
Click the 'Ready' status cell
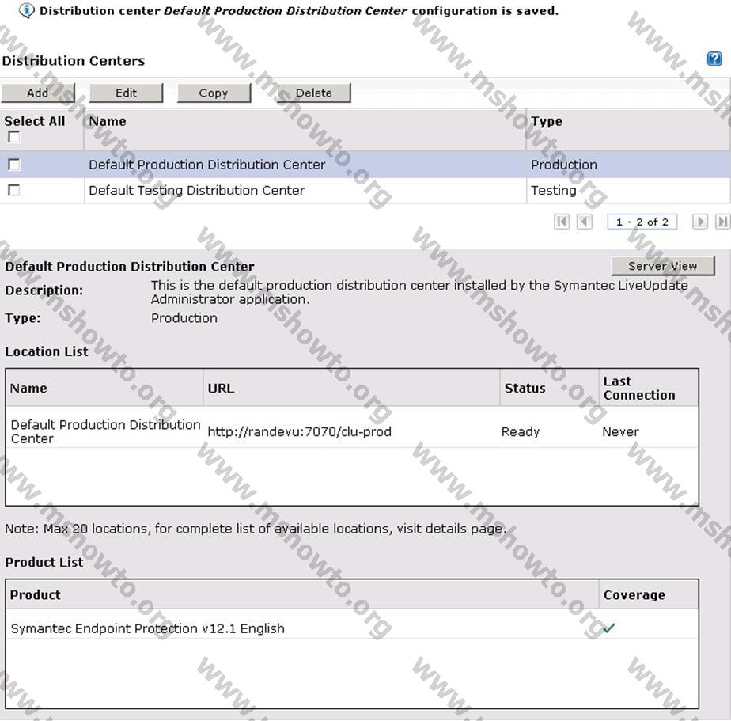521,431
